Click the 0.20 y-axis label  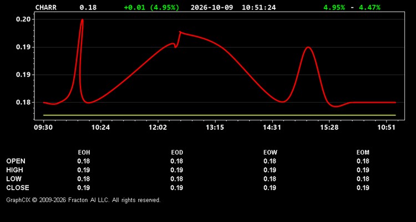point(23,19)
